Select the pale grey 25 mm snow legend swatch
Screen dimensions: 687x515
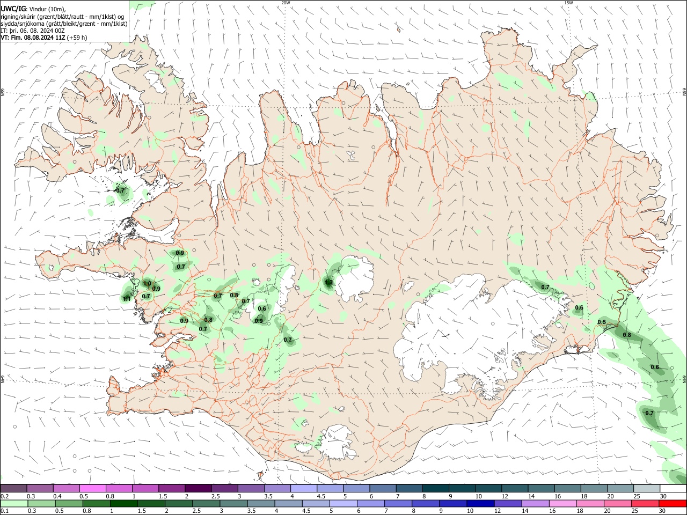click(x=646, y=488)
